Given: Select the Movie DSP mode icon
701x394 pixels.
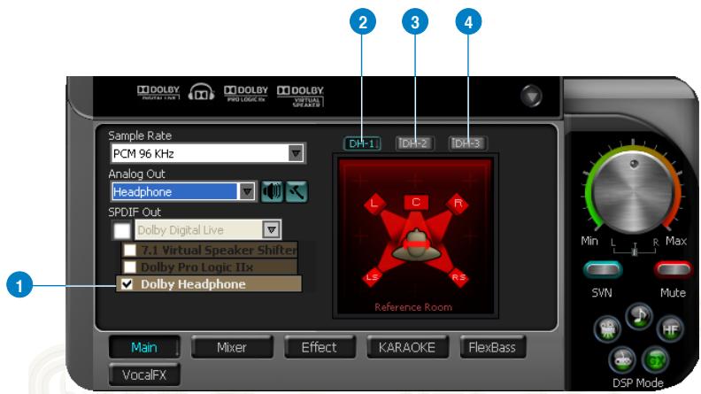Looking at the screenshot, I should click(607, 329).
